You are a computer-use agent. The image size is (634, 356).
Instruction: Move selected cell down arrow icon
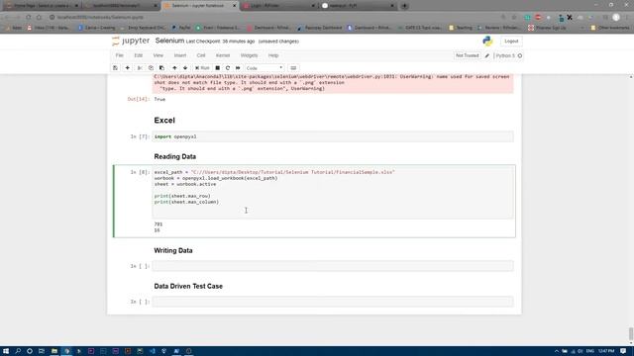coord(185,68)
